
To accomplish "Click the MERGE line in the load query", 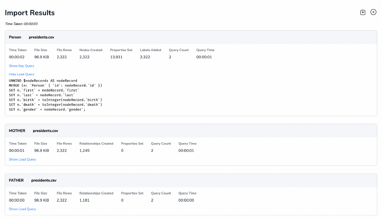I will pyautogui.click(x=56, y=85).
